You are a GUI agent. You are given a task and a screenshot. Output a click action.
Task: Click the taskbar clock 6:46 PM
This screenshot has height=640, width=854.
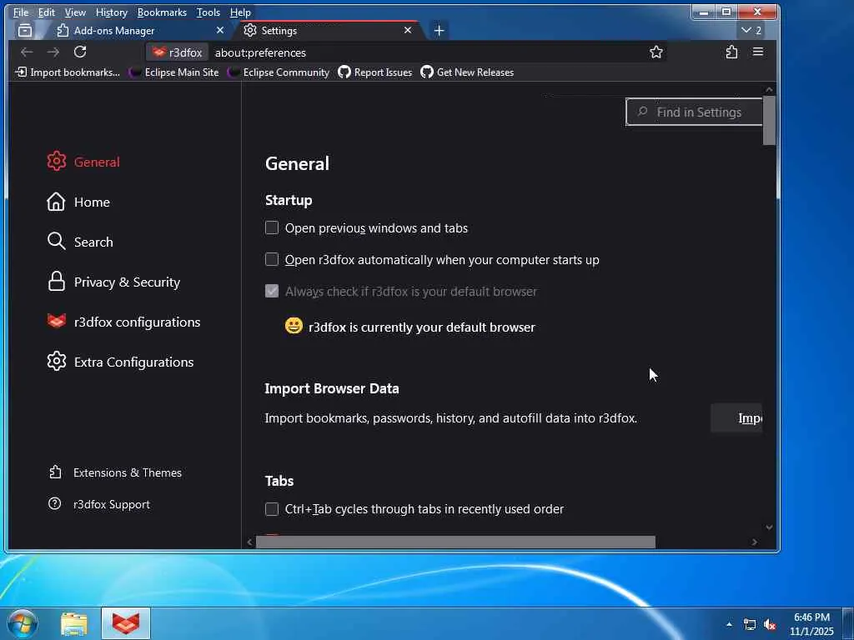811,617
